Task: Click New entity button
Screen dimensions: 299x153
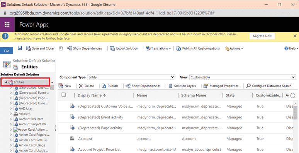Action: click(x=65, y=86)
